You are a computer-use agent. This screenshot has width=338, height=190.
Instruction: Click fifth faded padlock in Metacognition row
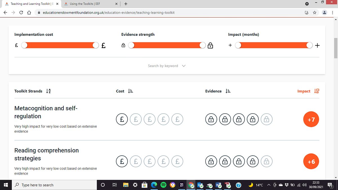pyautogui.click(x=267, y=120)
